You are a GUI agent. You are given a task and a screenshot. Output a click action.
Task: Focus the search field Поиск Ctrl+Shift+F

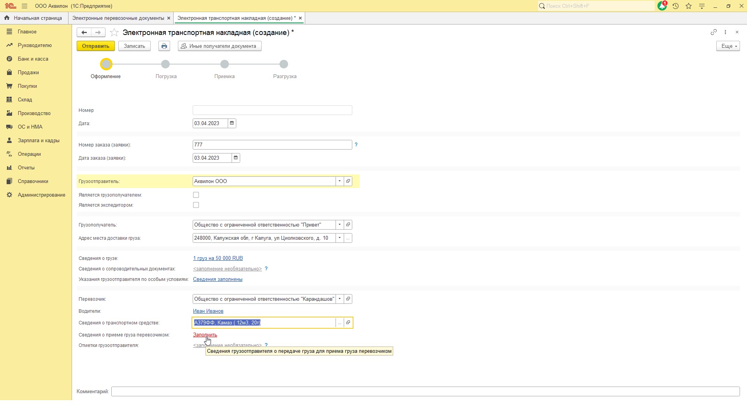tap(596, 6)
